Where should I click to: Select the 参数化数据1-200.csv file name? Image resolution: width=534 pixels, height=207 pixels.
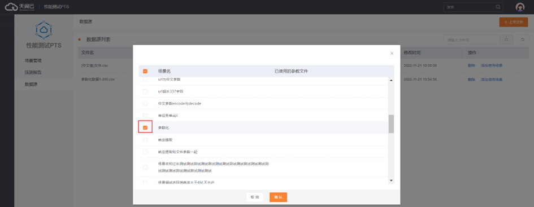click(x=98, y=80)
